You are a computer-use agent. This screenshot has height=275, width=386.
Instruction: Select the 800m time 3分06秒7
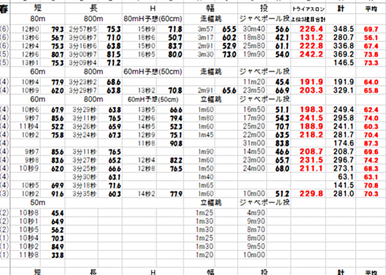[x=83, y=37]
